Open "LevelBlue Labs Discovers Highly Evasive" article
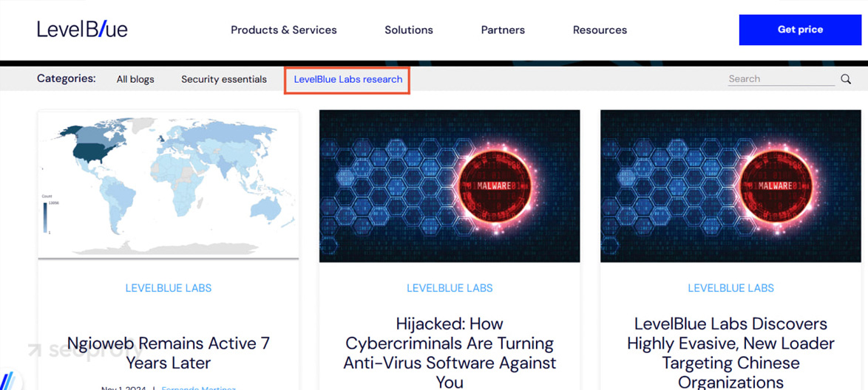The height and width of the screenshot is (390, 868). tap(730, 353)
